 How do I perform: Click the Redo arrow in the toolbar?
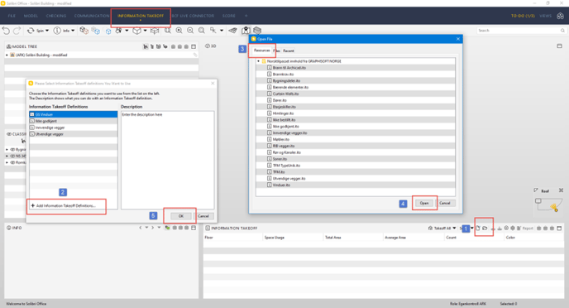point(17,31)
